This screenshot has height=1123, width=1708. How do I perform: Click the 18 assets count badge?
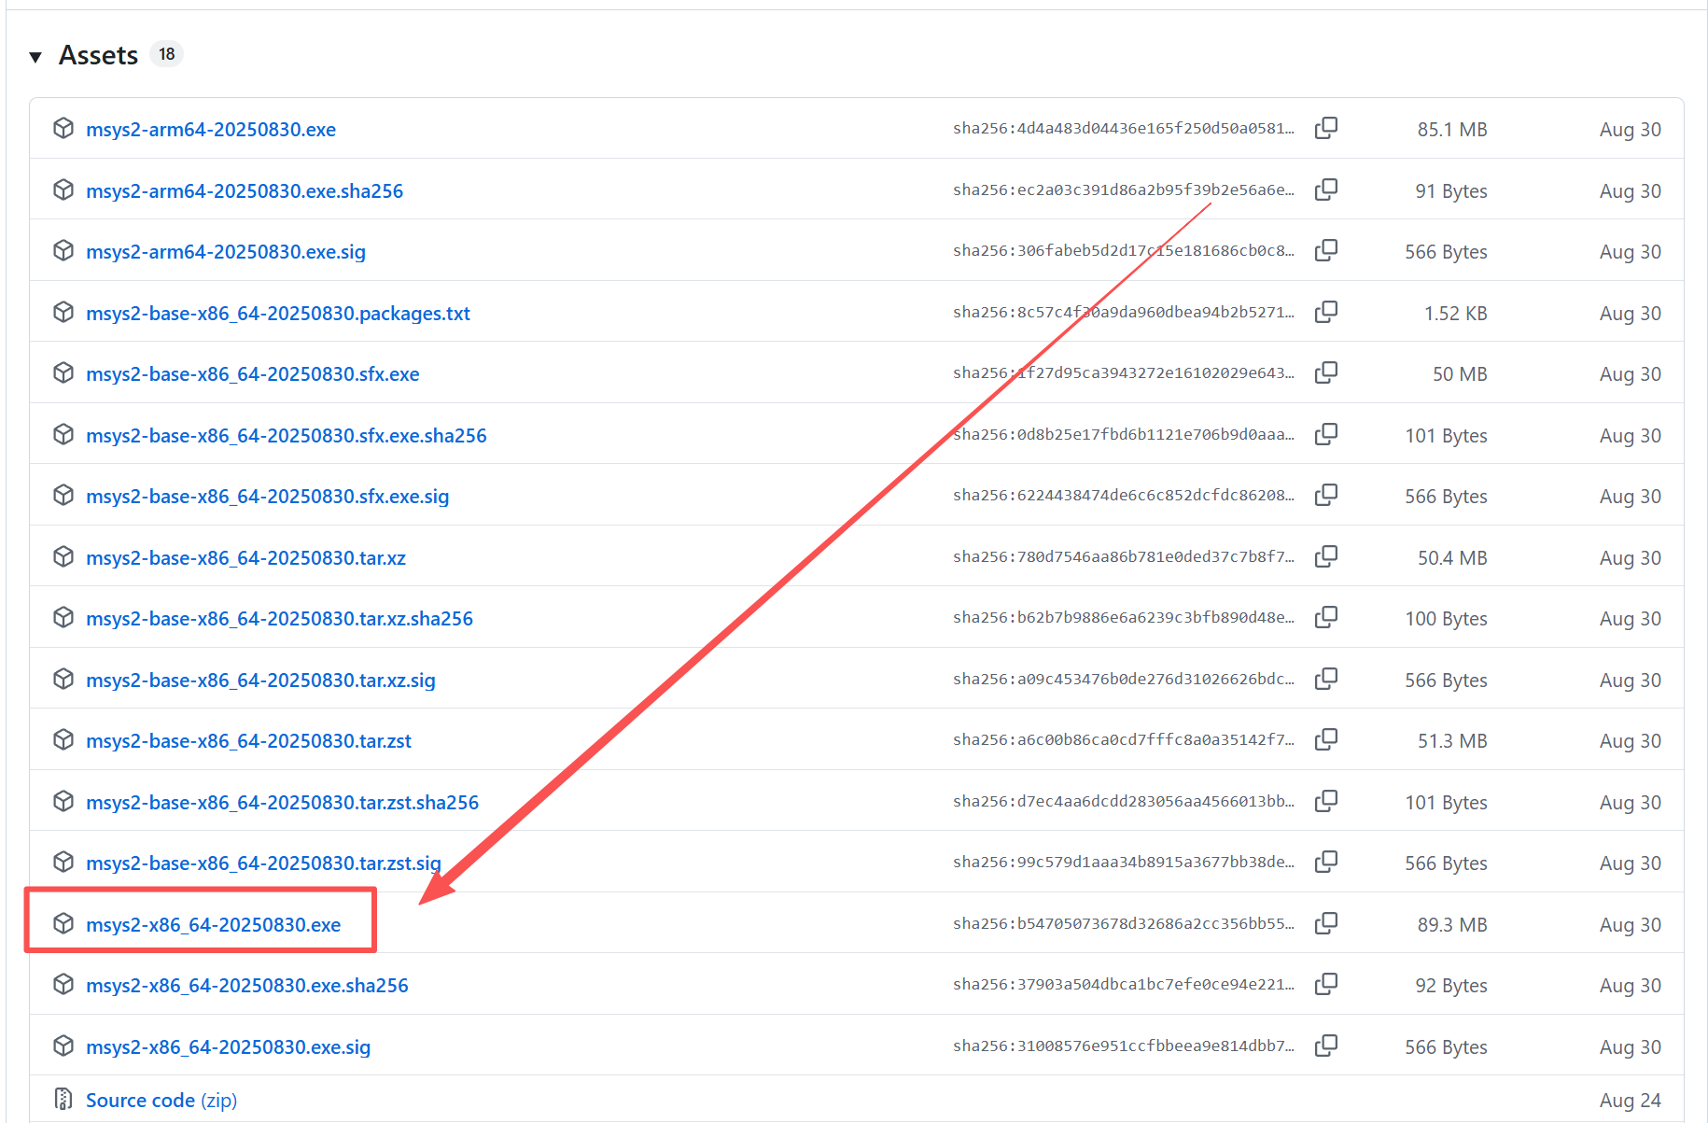pyautogui.click(x=166, y=54)
